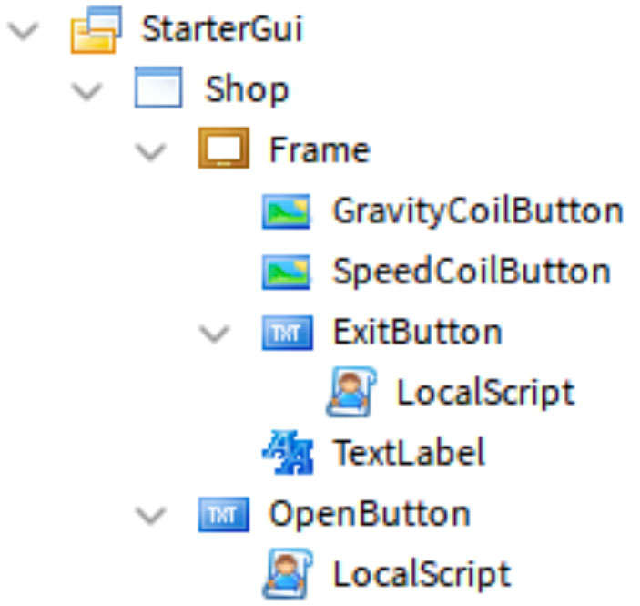Click the StarterGui folder icon
The width and height of the screenshot is (640, 606).
coord(97,29)
